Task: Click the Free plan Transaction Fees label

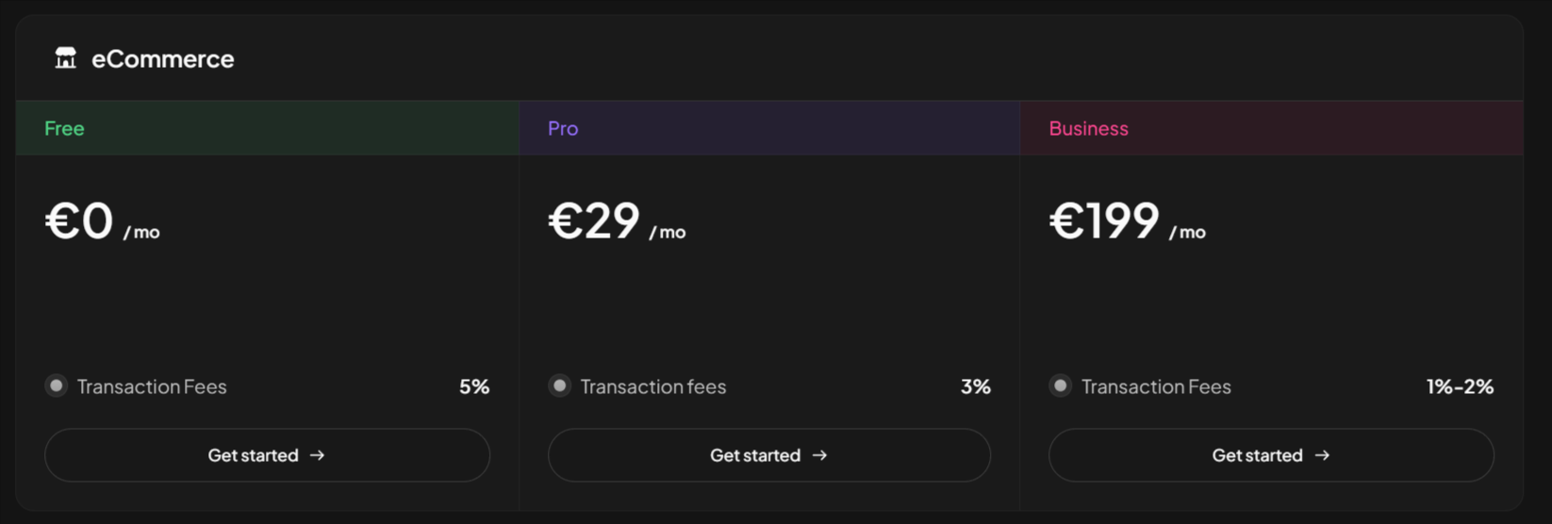Action: pos(152,386)
